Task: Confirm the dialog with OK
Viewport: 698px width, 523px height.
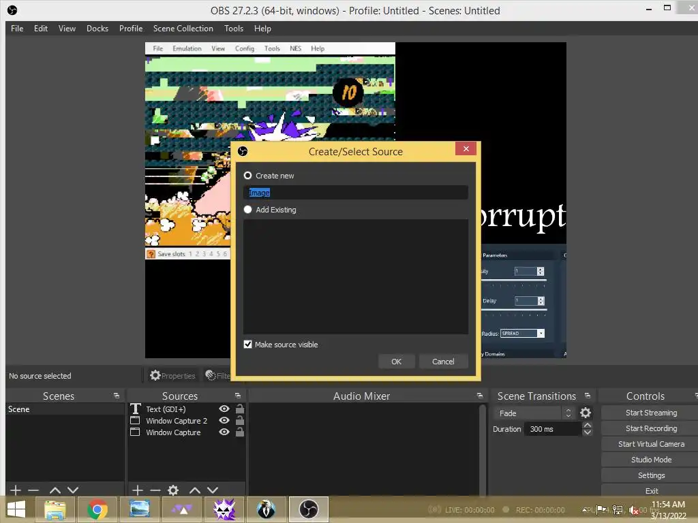Action: 396,362
